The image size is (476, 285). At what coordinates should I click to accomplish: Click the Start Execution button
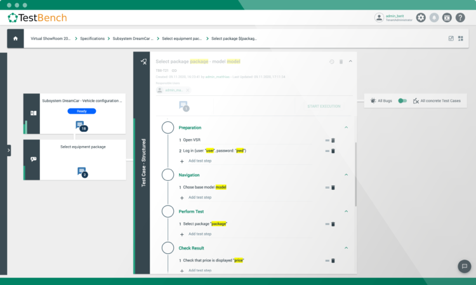tap(324, 106)
